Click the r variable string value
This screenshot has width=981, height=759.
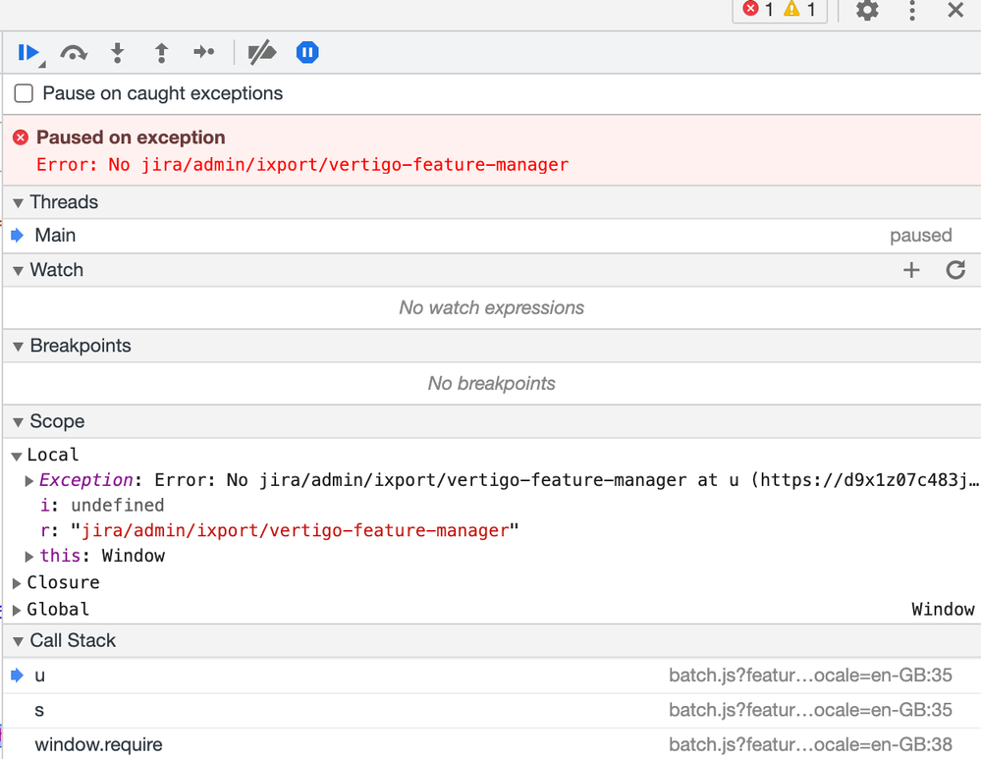point(295,530)
